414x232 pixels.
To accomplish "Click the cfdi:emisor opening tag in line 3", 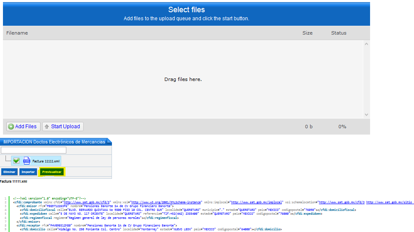I will pyautogui.click(x=27, y=206).
